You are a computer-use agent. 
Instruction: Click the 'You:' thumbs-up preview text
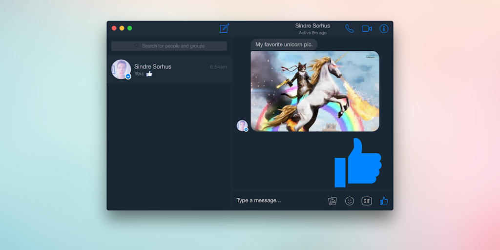point(143,74)
